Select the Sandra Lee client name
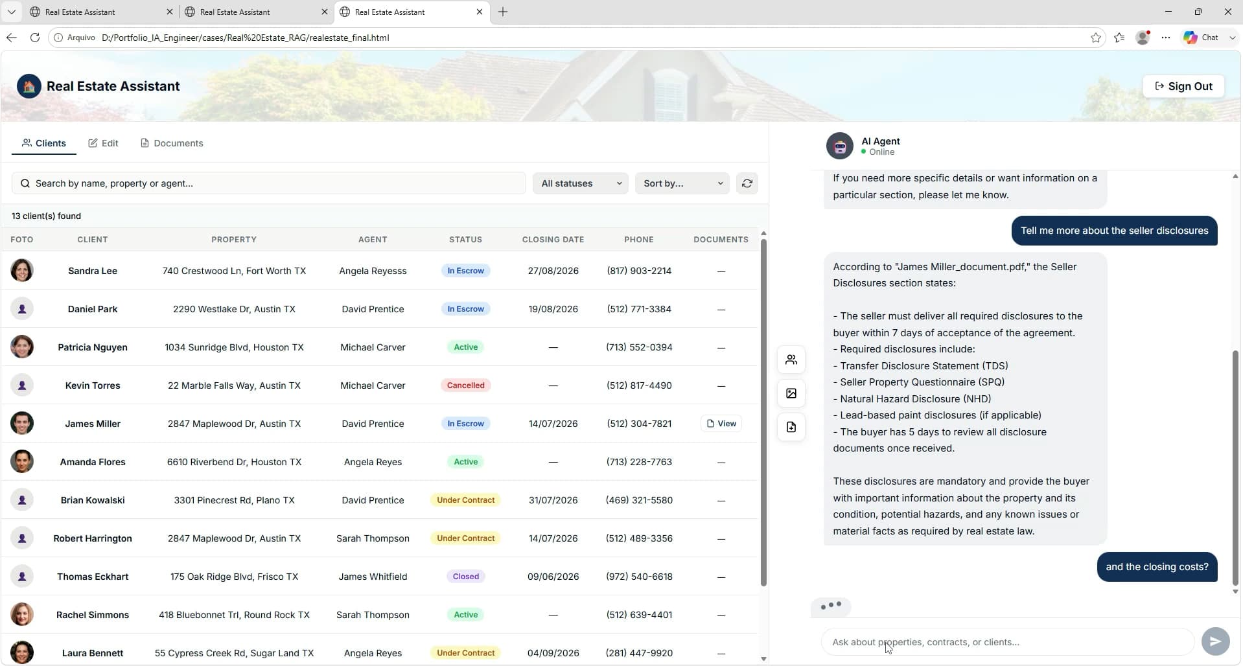 pyautogui.click(x=93, y=270)
